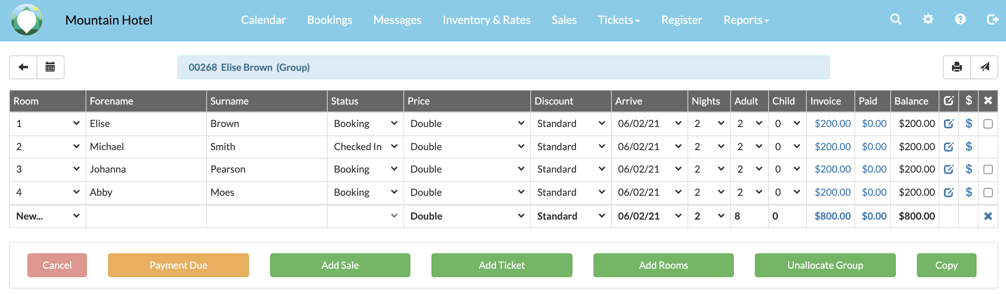Click dollar payment icon for Michael Smith
The height and width of the screenshot is (294, 1006).
[x=968, y=147]
